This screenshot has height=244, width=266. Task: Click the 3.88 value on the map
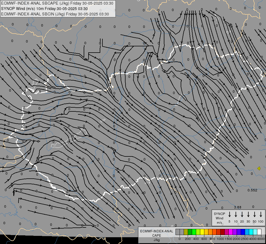[x=237, y=207]
